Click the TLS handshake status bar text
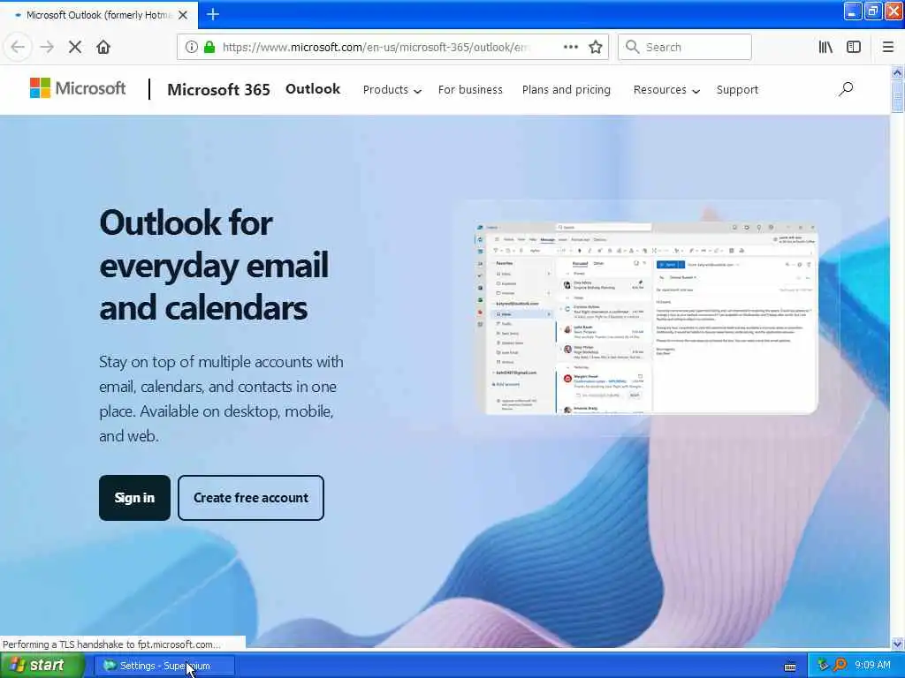Viewport: 905px width, 678px height. [x=111, y=644]
